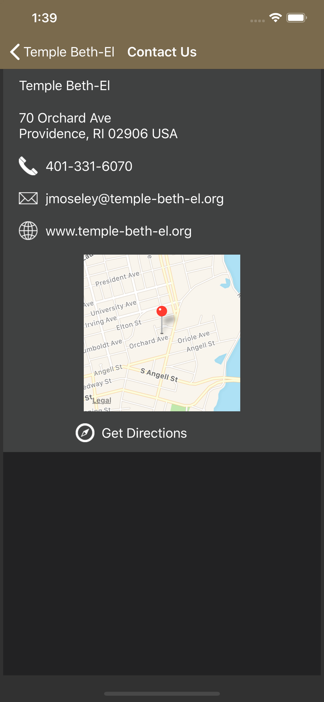Tap the red map pin
The image size is (324, 702).
coord(162,311)
